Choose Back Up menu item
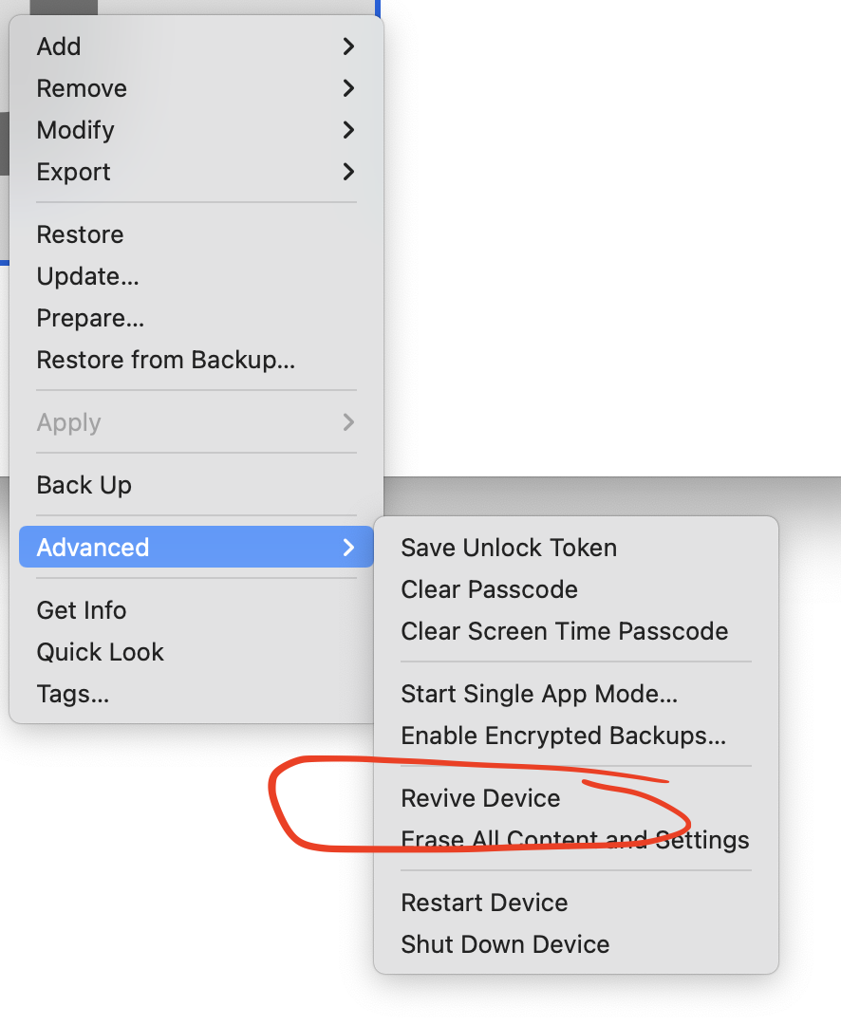 (84, 485)
